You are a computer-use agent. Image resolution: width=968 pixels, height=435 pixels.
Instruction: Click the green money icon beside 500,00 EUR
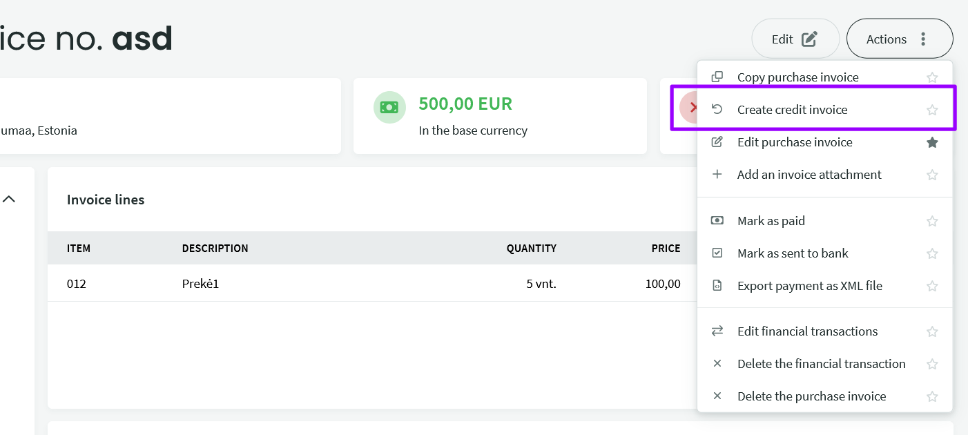click(389, 107)
